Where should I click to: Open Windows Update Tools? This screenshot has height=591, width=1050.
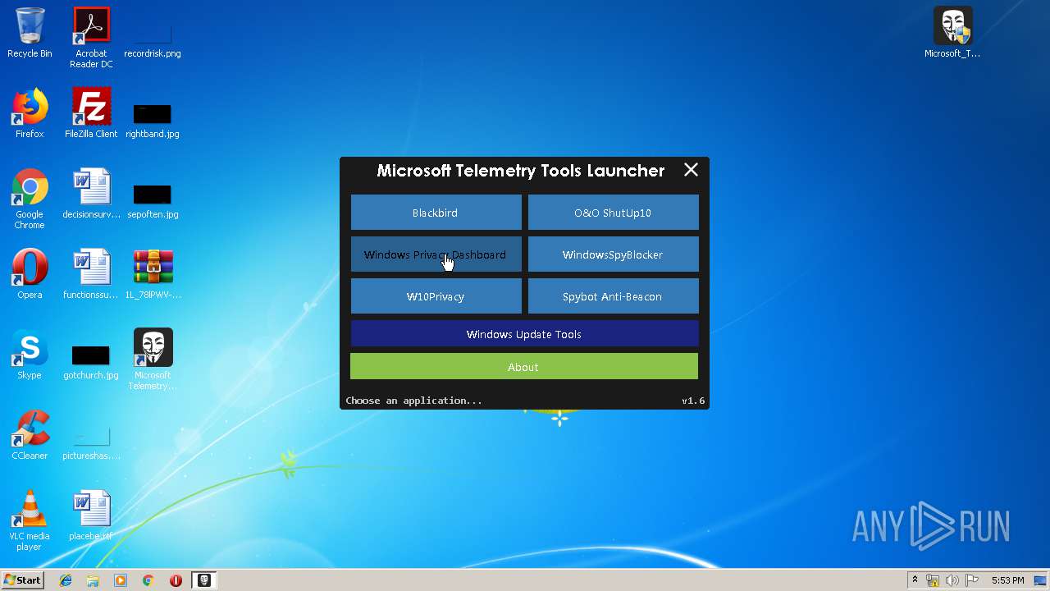pyautogui.click(x=524, y=334)
